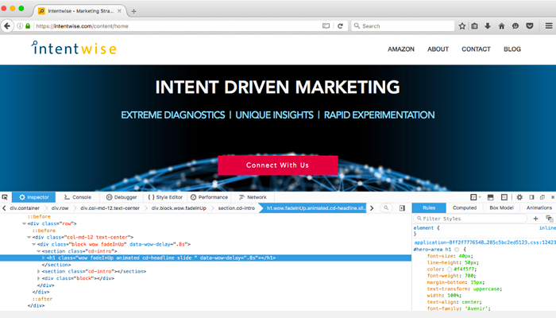Select the Inspector tab
This screenshot has height=318, width=556.
click(34, 197)
